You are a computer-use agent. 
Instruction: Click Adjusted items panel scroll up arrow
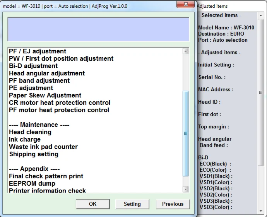261,15
